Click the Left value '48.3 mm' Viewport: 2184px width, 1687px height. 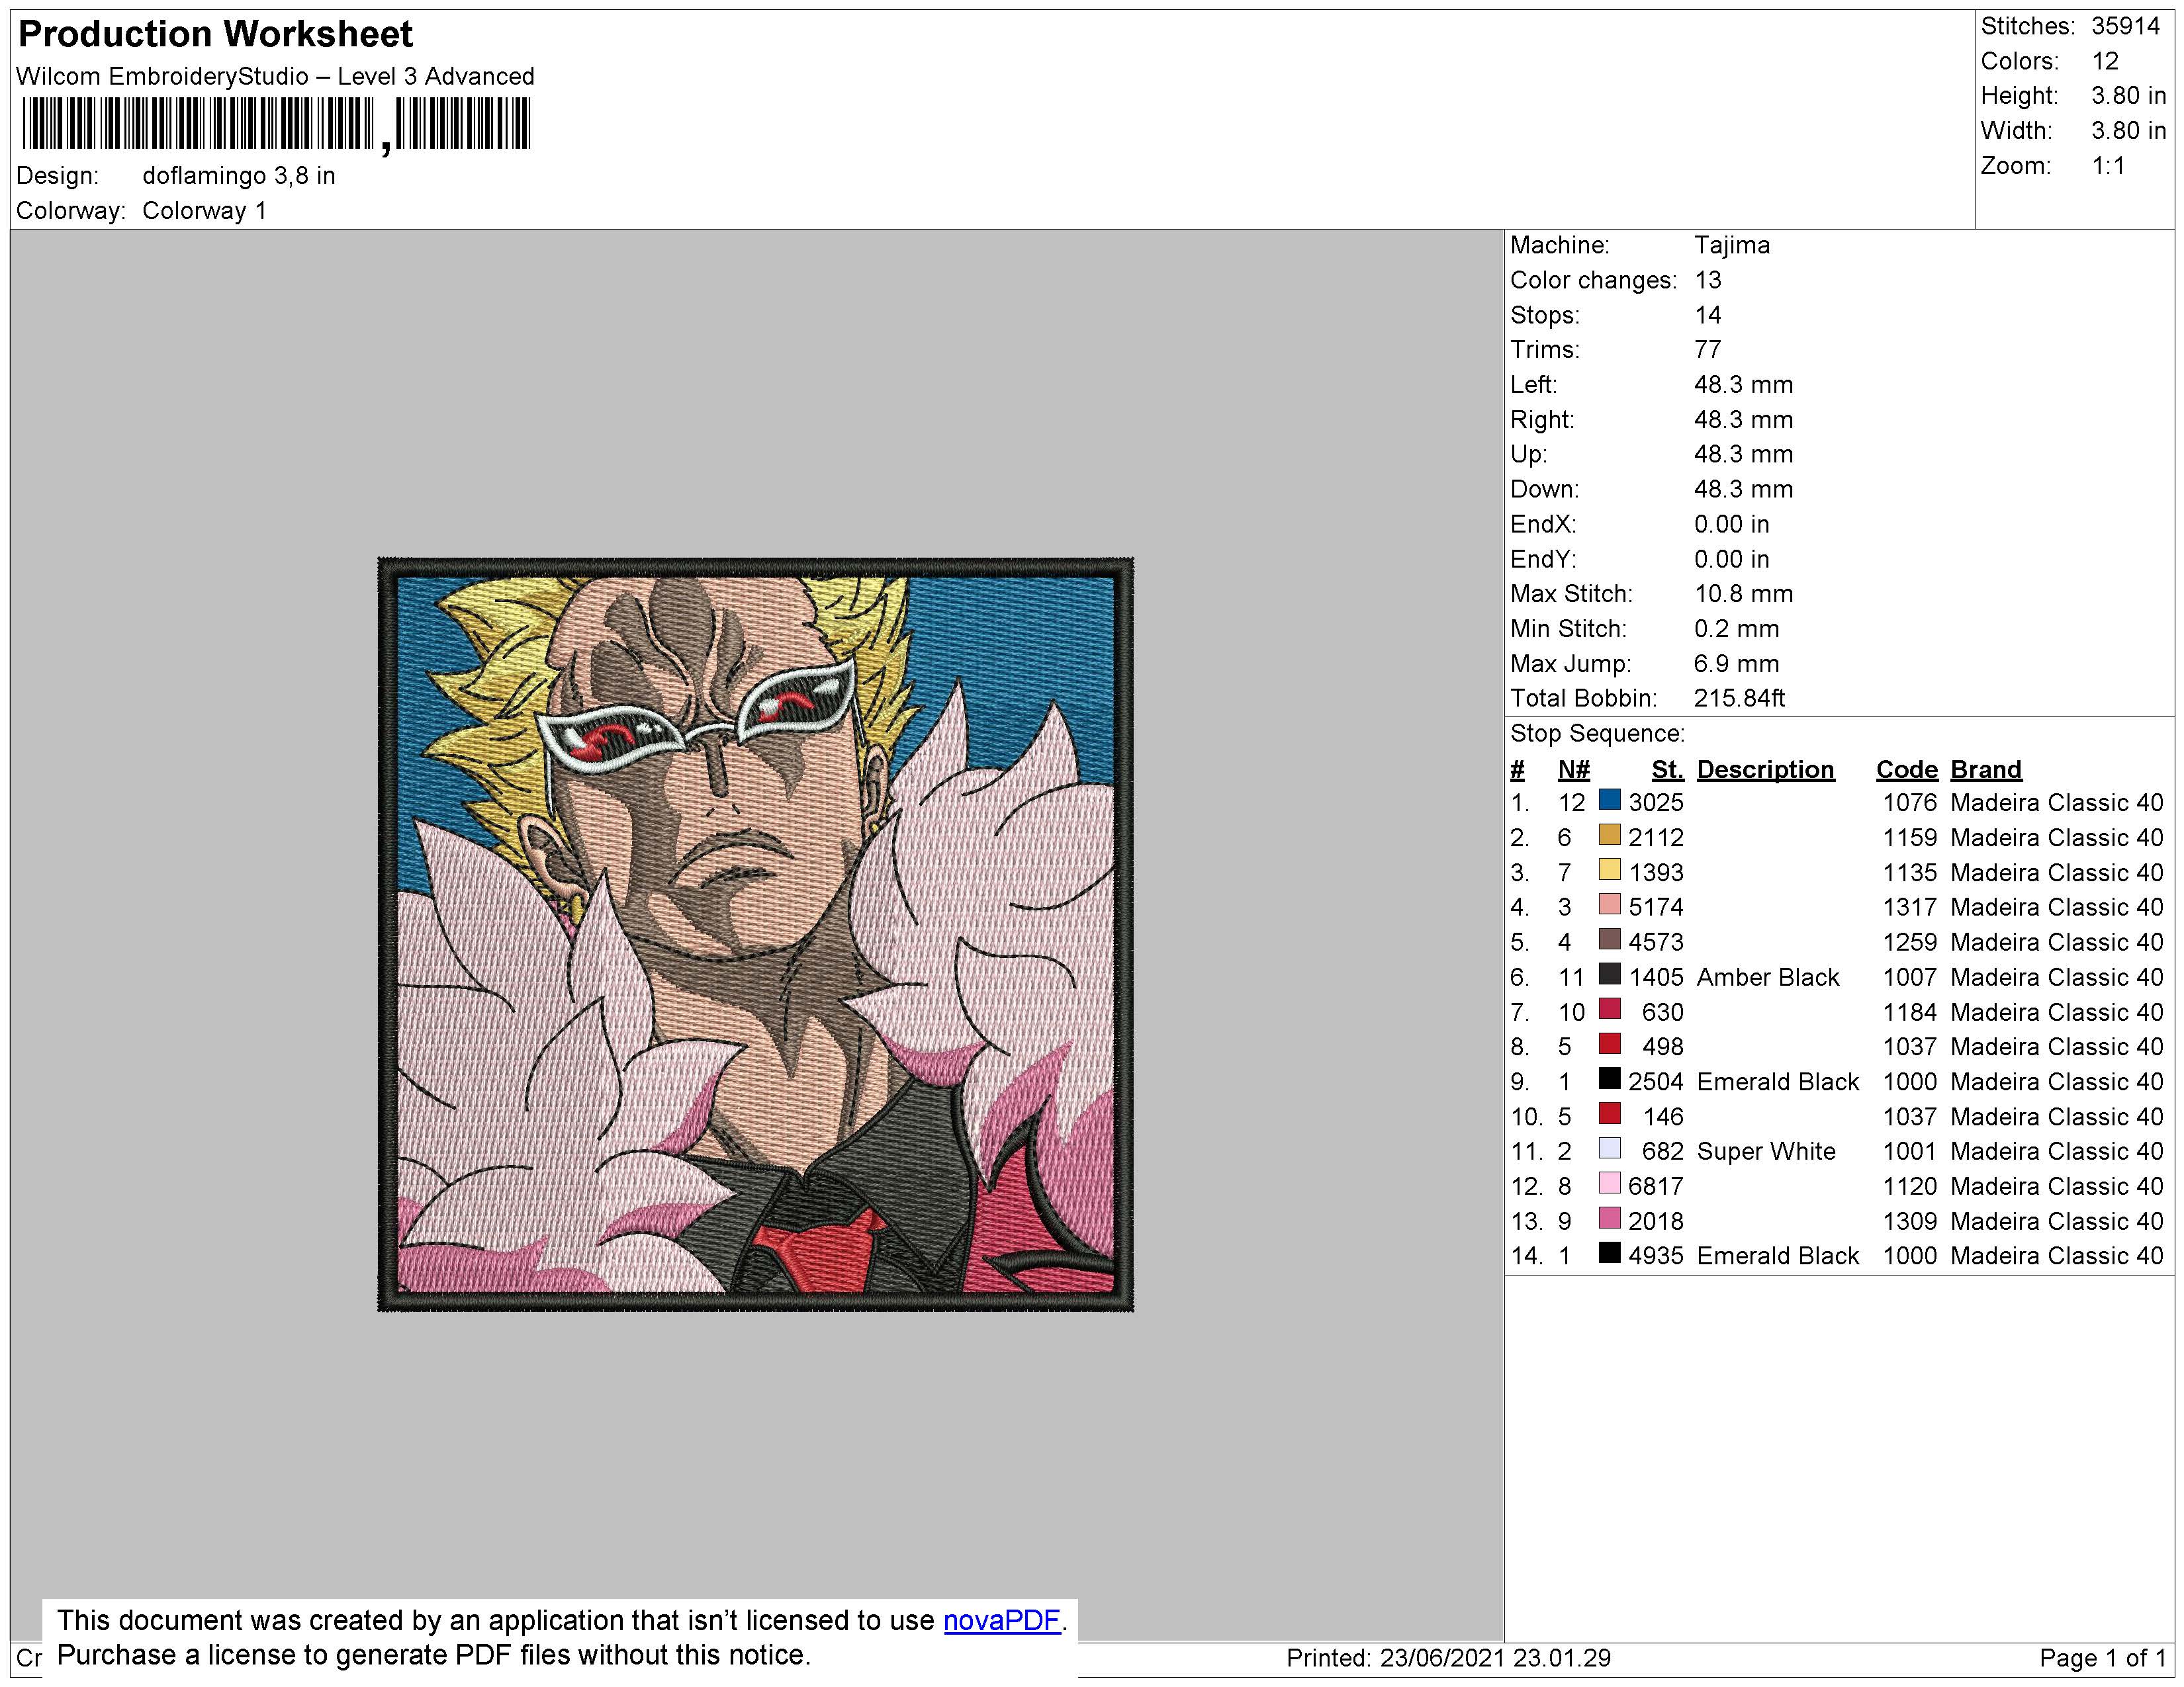pos(1743,385)
